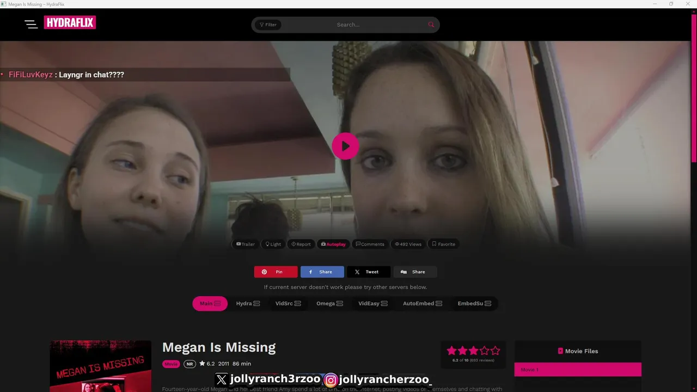Screen dimensions: 697x392
Task: Click the NR rating badge
Action: click(x=189, y=364)
